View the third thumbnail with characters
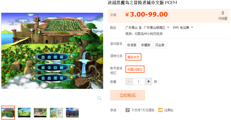 coord(40,113)
